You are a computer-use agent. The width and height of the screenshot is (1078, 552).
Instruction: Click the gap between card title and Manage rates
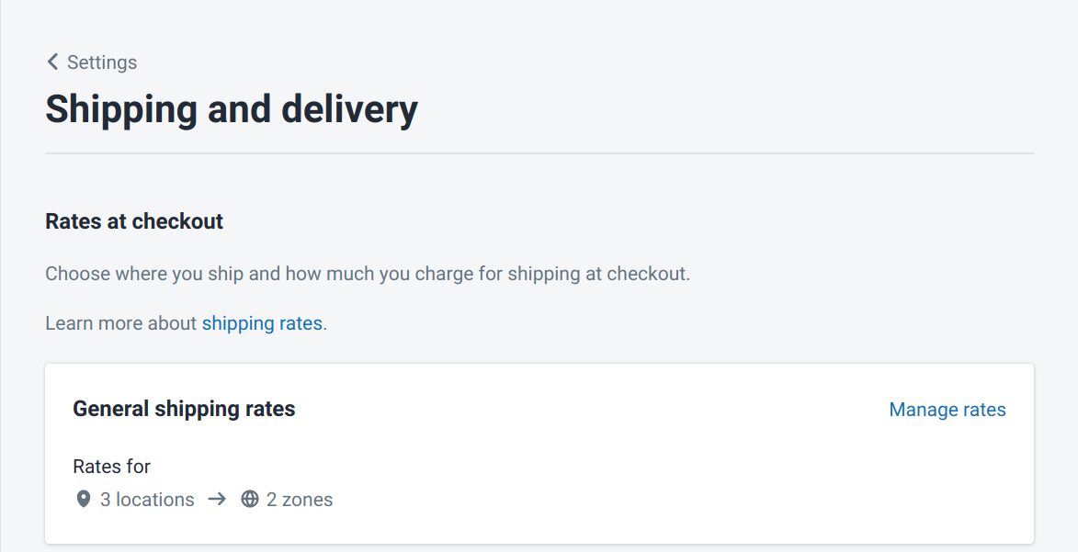(x=588, y=410)
